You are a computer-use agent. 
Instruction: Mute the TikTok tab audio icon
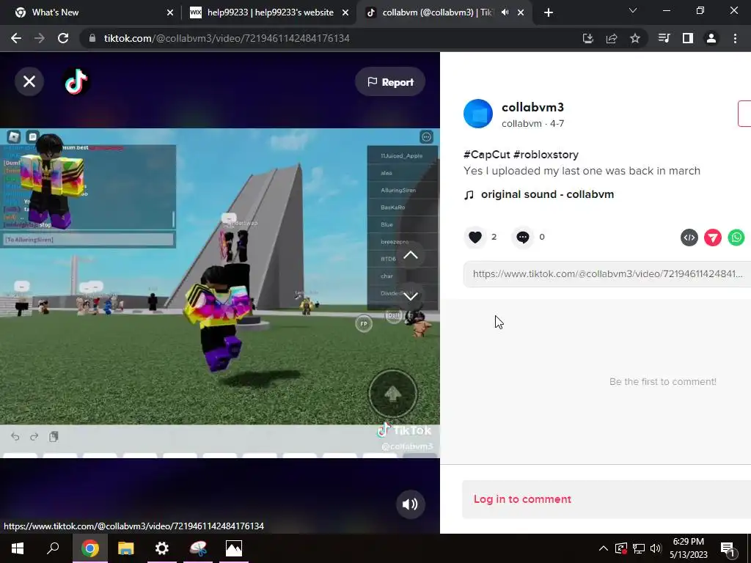pyautogui.click(x=505, y=12)
